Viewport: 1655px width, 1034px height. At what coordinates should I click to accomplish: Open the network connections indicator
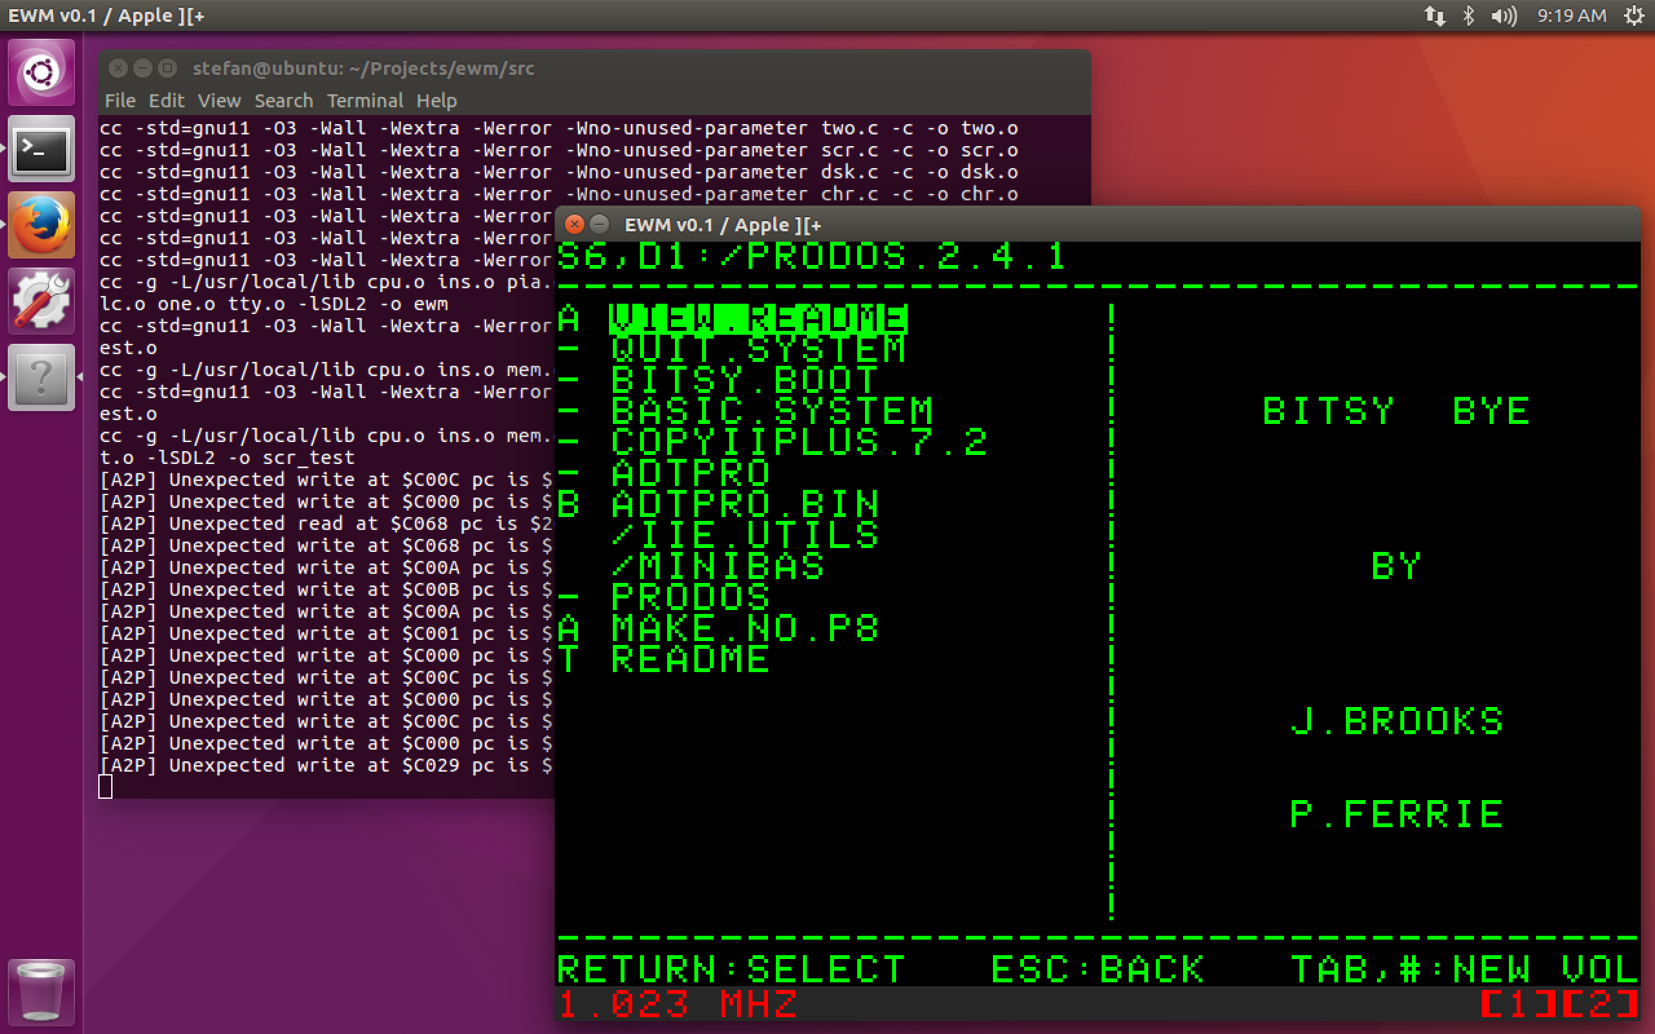click(1435, 15)
